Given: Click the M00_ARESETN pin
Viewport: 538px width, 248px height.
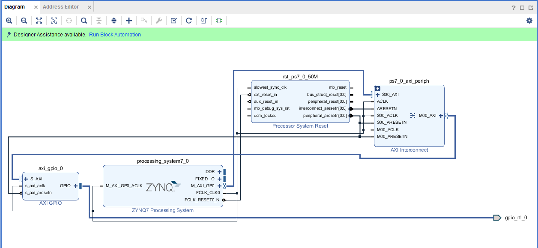Looking at the screenshot, I should coord(392,137).
